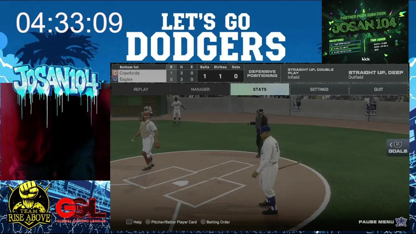Click the Strikes count value
The height and width of the screenshot is (234, 416).
220,76
